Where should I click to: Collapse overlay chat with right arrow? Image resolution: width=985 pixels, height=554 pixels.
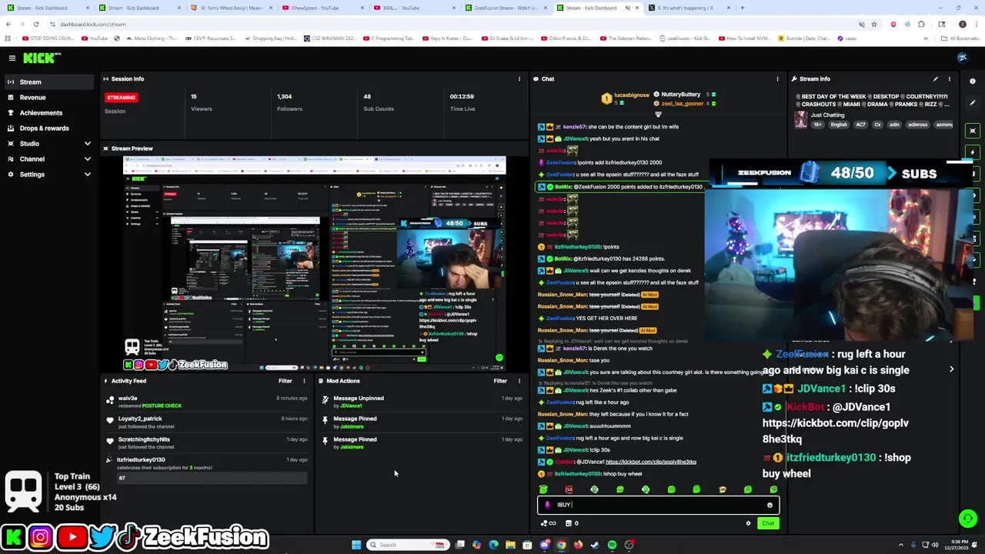(951, 369)
